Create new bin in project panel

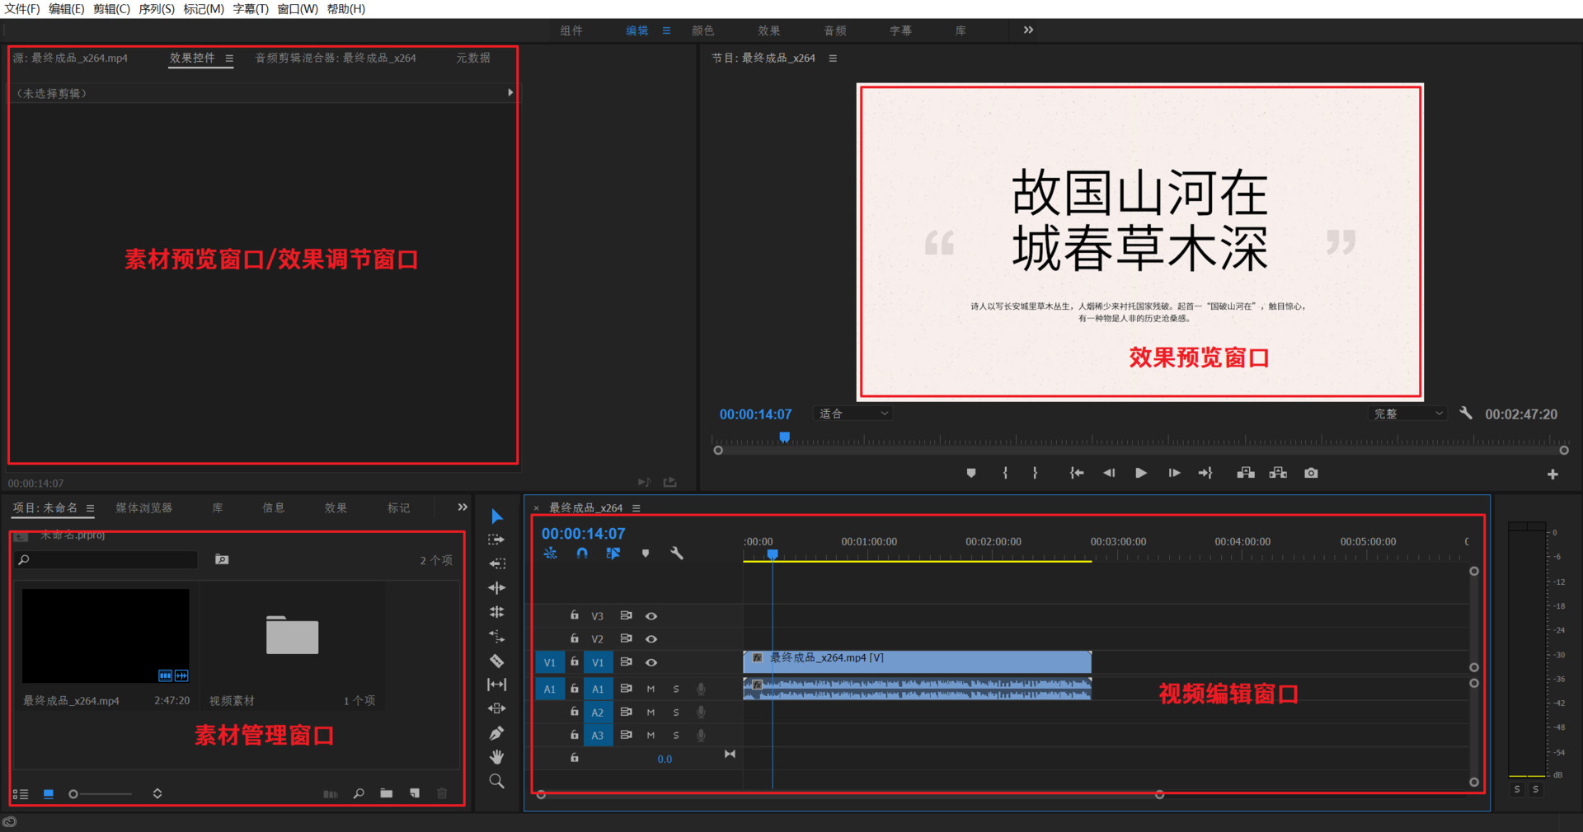(x=386, y=793)
